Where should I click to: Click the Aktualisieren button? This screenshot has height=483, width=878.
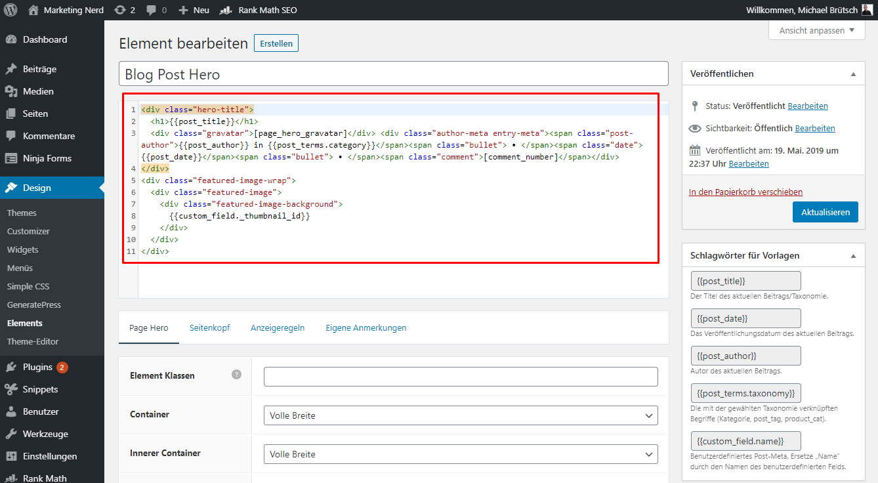pyautogui.click(x=825, y=212)
